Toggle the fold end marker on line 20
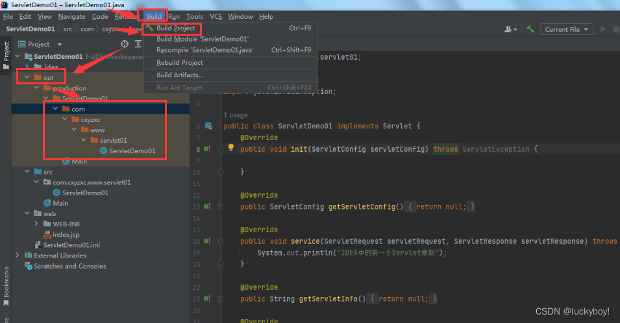 221,264
